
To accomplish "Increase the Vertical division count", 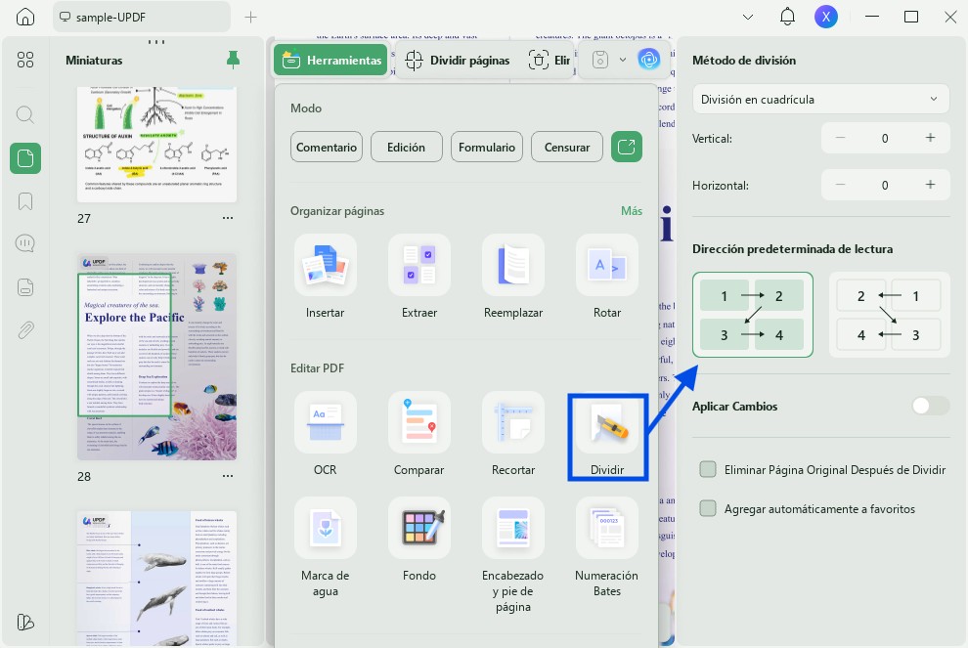I will tap(930, 138).
